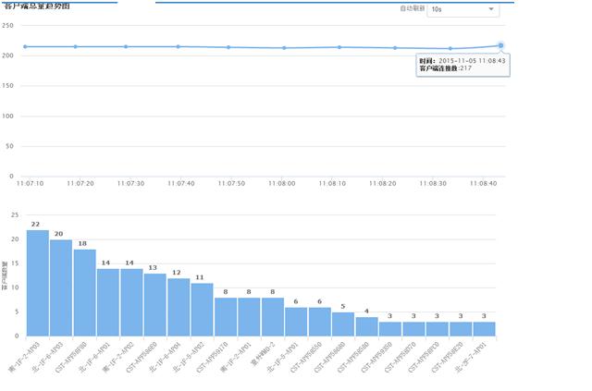Click the trend point at 11:07:20

(x=76, y=47)
